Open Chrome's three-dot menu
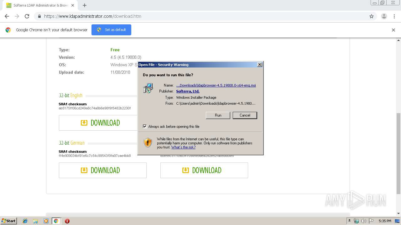 [x=394, y=16]
